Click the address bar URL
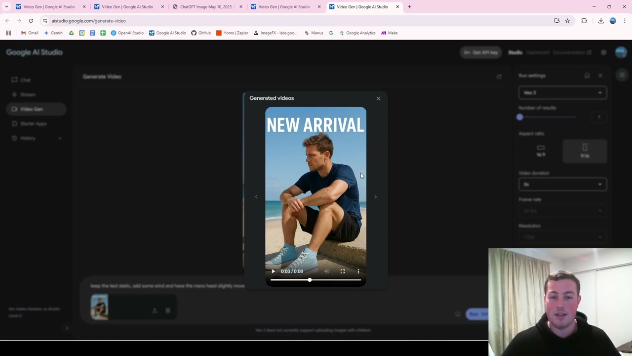 click(x=89, y=21)
